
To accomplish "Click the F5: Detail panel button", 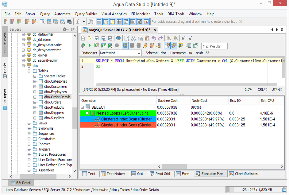I will (x=21, y=183).
